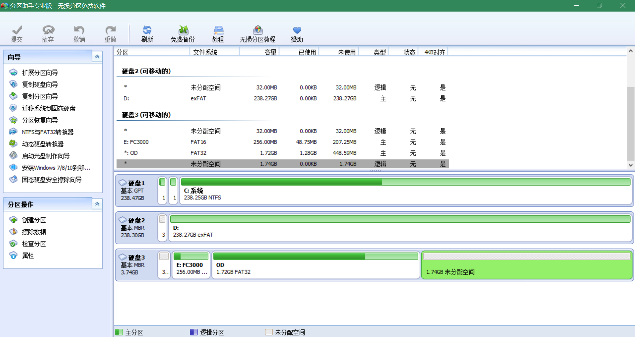Click 创建分区 in partition operations
Image resolution: width=635 pixels, height=337 pixels.
(34, 220)
